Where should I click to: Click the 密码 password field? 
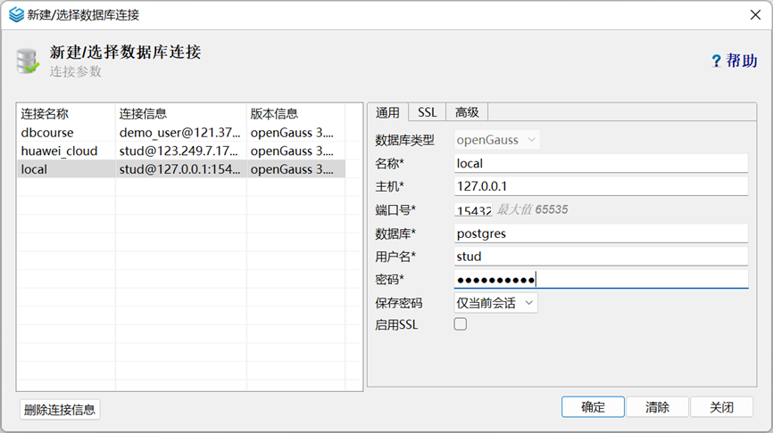601,280
